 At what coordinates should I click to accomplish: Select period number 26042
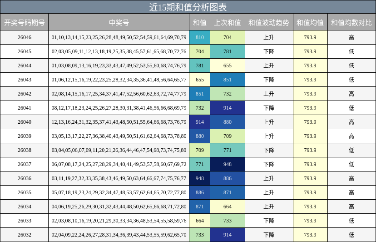pos(25,94)
